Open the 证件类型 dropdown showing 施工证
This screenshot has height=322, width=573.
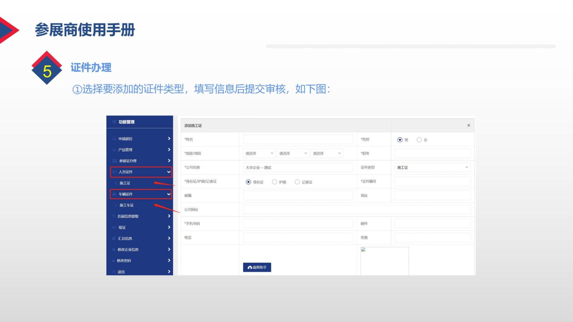point(433,167)
